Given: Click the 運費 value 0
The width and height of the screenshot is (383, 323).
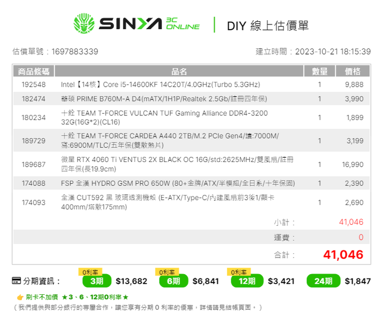Looking at the screenshot, I should tap(361, 237).
